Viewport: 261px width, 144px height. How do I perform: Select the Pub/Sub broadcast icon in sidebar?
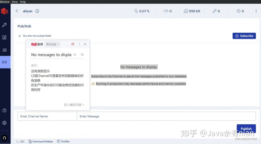click(4, 62)
